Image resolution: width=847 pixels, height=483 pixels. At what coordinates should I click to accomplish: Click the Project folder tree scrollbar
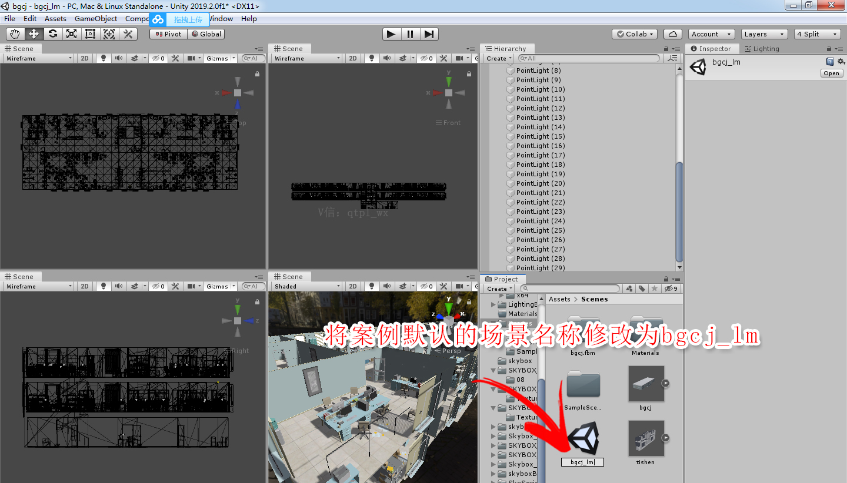(542, 432)
